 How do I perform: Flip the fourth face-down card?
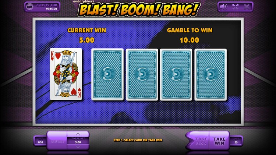point(210,74)
